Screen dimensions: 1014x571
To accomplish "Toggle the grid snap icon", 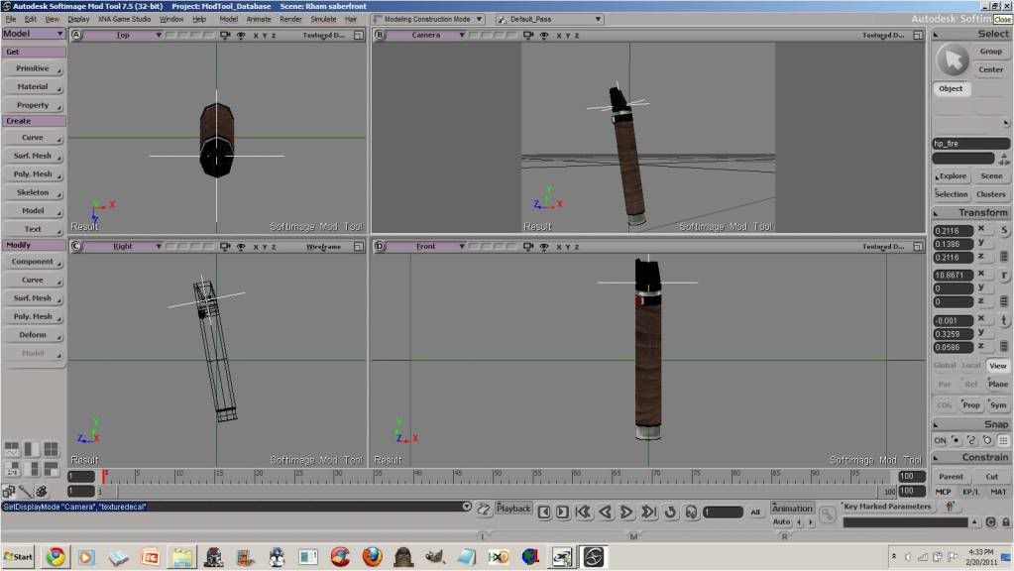I will 1003,440.
